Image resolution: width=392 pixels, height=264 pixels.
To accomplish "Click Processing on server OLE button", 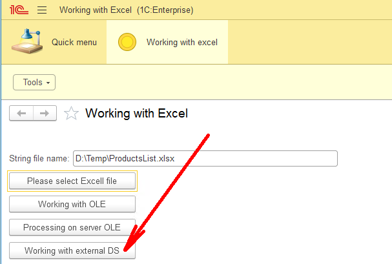I will tap(72, 227).
